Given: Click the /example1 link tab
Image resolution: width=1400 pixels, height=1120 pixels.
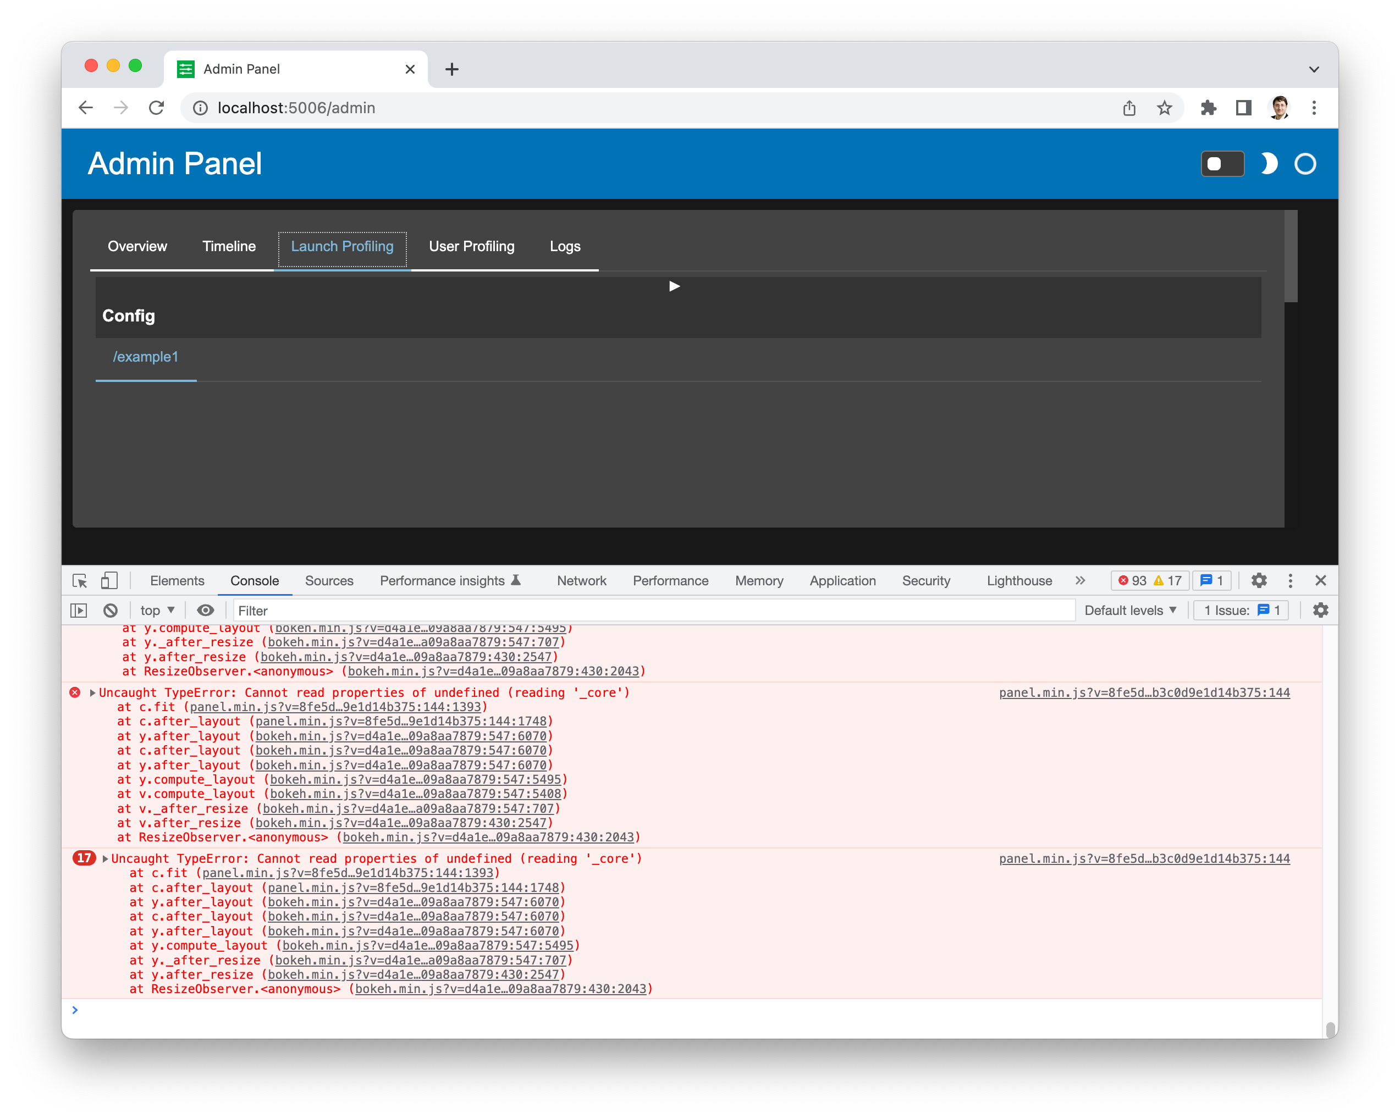Looking at the screenshot, I should click(x=146, y=357).
